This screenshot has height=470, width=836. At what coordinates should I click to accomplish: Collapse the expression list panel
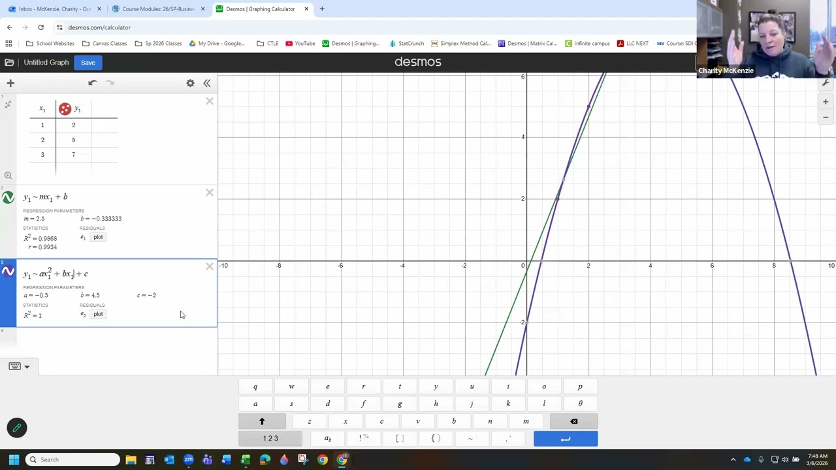[207, 83]
